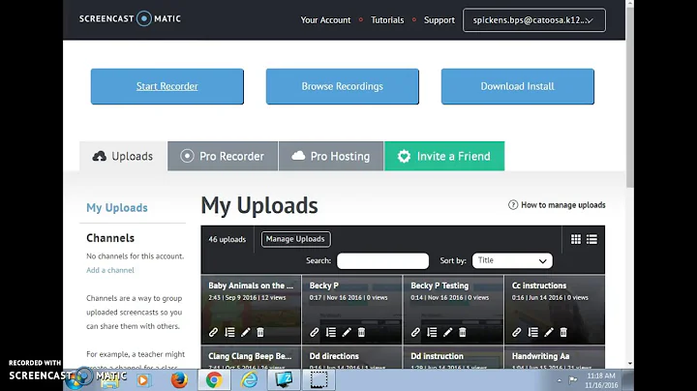Open Google Chrome in the taskbar
Screen dimensions: 697x391
point(214,380)
